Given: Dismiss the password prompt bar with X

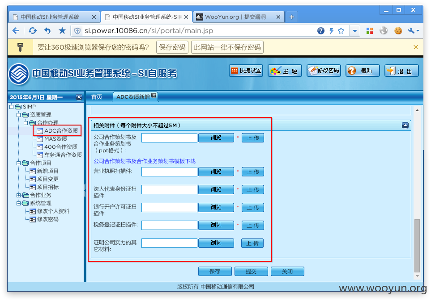Looking at the screenshot, I should pyautogui.click(x=416, y=47).
